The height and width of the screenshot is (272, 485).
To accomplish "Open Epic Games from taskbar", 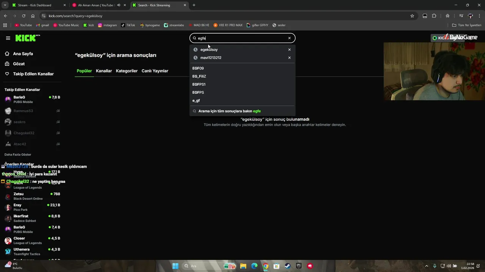I will pyautogui.click(x=299, y=266).
